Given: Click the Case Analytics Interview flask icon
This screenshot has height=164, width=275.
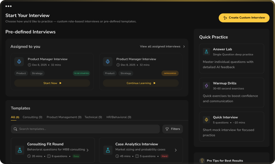Looking at the screenshot, I should pos(108,150).
